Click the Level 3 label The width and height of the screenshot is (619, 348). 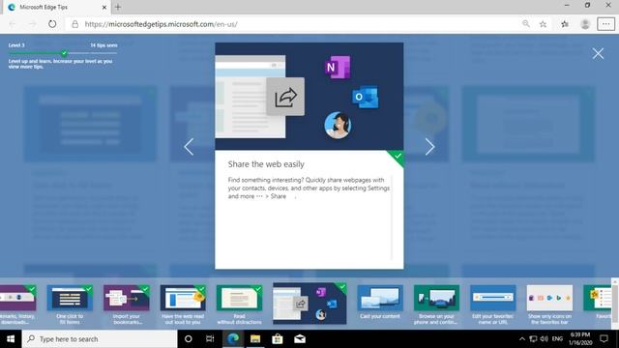click(x=16, y=45)
